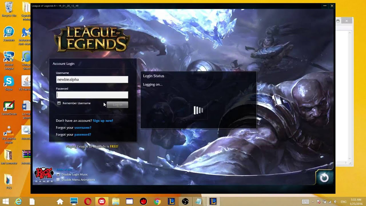Click the first League of Legends taskbar icon
The width and height of the screenshot is (366, 206).
tap(171, 201)
